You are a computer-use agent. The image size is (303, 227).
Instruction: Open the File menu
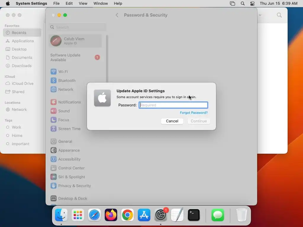click(x=57, y=4)
